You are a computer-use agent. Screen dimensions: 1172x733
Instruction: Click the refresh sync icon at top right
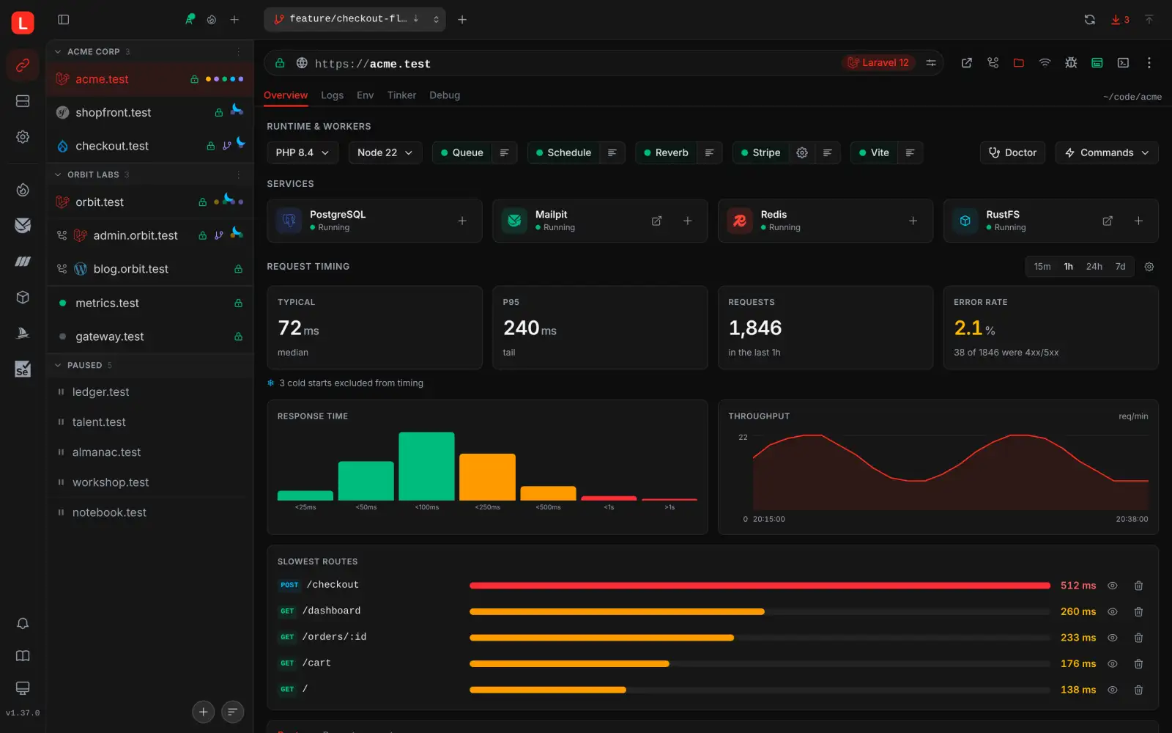(1090, 20)
